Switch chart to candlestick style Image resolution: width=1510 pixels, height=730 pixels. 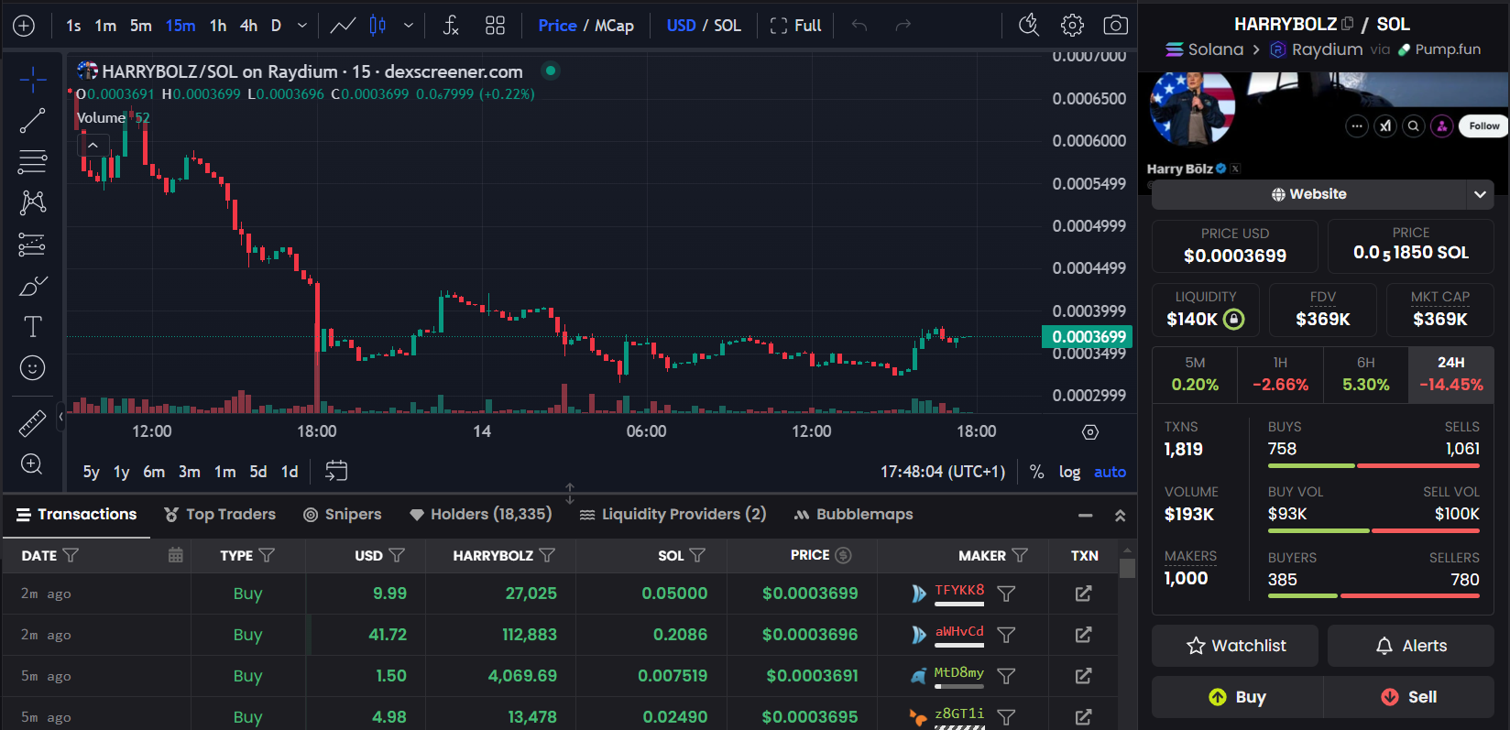coord(377,26)
